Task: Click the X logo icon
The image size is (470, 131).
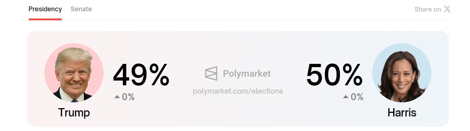Action: (x=447, y=9)
